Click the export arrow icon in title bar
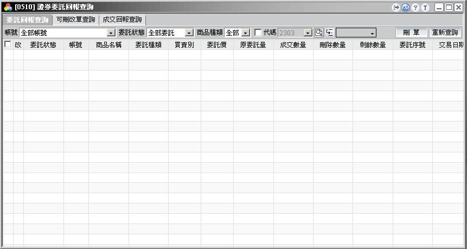The image size is (467, 249). pos(396,8)
